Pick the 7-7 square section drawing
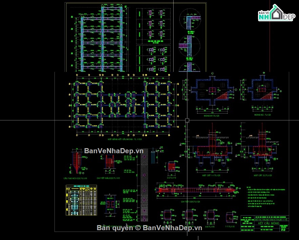 tap(230, 217)
